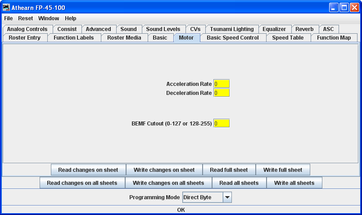Click the Deceleration Rate field

221,93
